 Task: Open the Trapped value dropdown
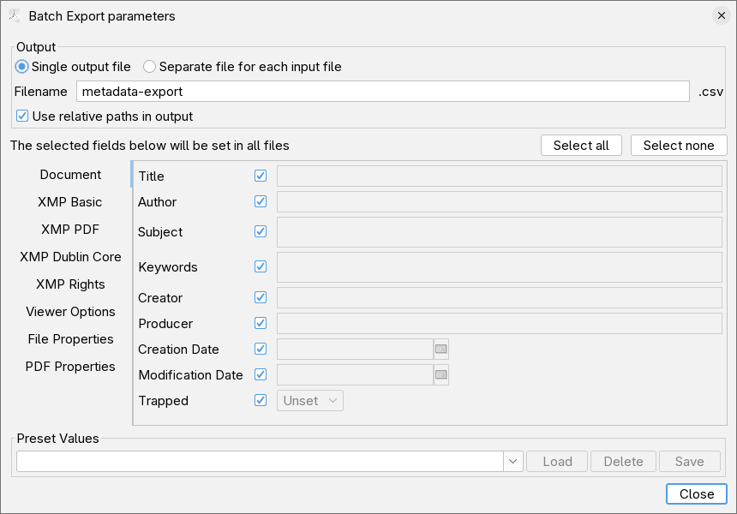pos(309,400)
